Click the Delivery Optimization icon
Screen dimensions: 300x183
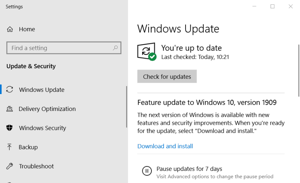point(10,109)
